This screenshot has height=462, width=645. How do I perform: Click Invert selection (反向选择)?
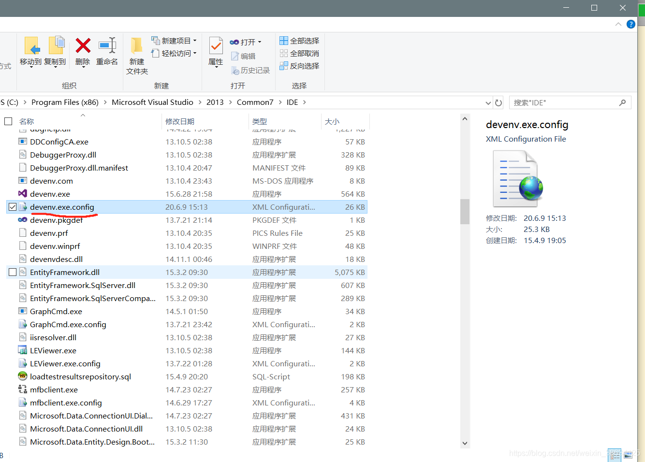[x=299, y=66]
